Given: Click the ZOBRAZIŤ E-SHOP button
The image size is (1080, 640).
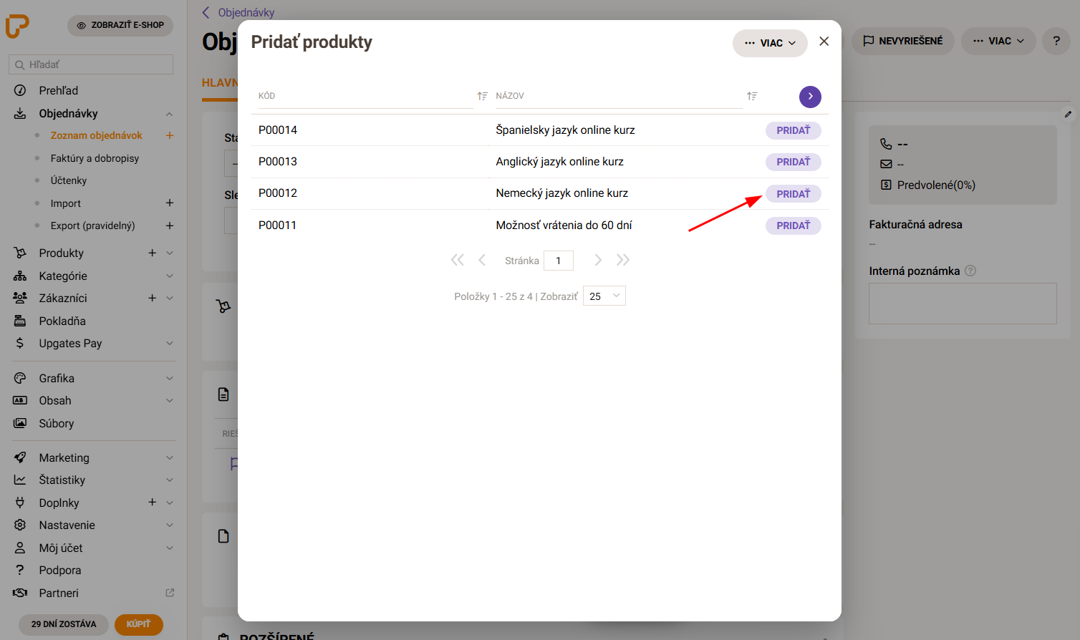Looking at the screenshot, I should pos(120,25).
